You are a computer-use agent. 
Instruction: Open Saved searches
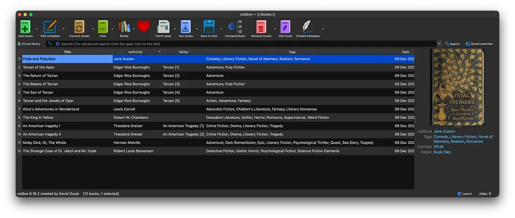tap(479, 44)
